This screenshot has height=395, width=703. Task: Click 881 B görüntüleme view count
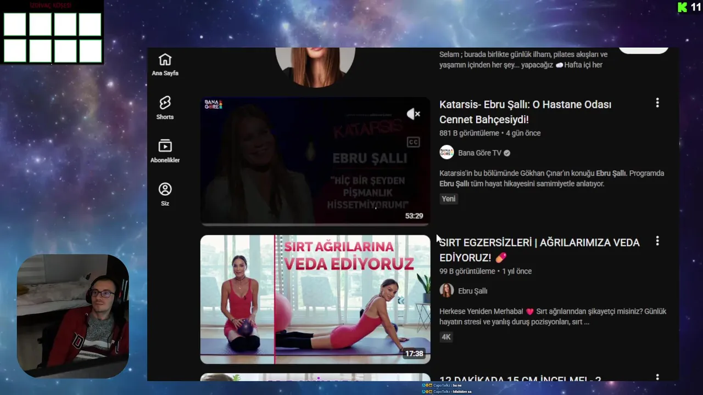click(469, 133)
